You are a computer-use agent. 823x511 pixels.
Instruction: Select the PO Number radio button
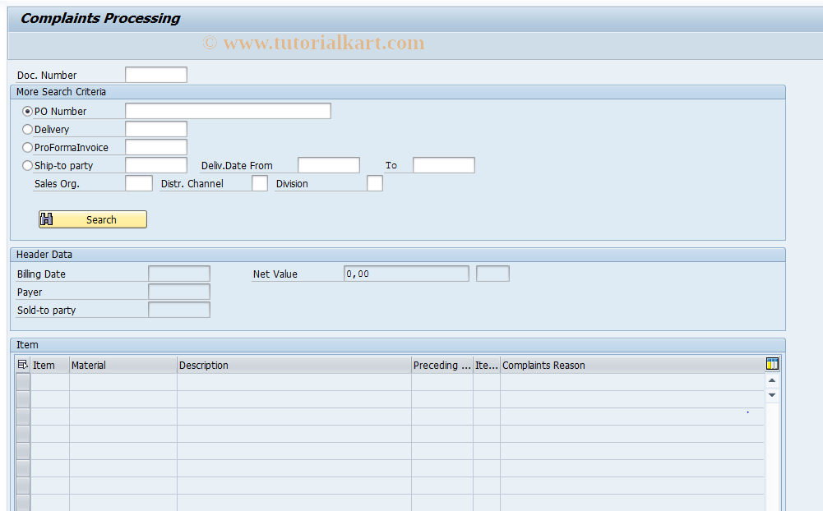[27, 111]
